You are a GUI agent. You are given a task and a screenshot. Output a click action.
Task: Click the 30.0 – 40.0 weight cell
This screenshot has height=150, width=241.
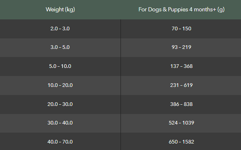(x=60, y=123)
